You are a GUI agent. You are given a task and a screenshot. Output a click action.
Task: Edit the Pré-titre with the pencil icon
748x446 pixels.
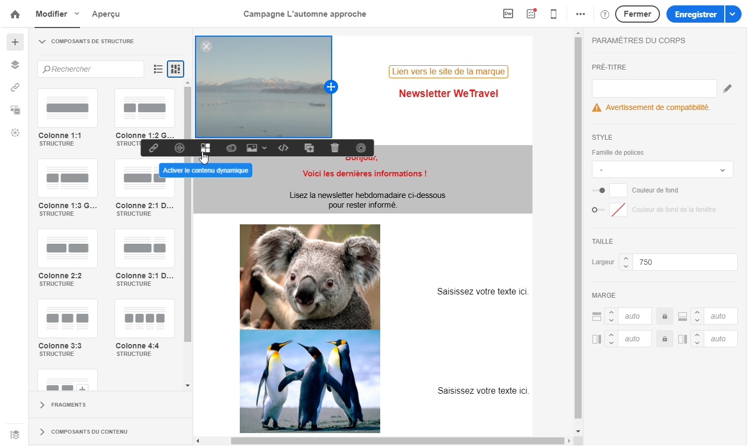728,88
